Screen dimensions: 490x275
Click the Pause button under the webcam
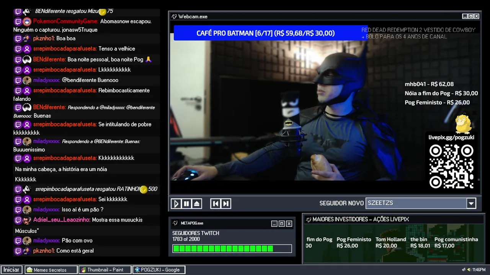(x=186, y=204)
